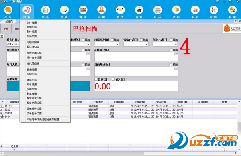Enable the 默认[Z] checkbox
The width and height of the screenshot is (241, 156).
tap(96, 79)
